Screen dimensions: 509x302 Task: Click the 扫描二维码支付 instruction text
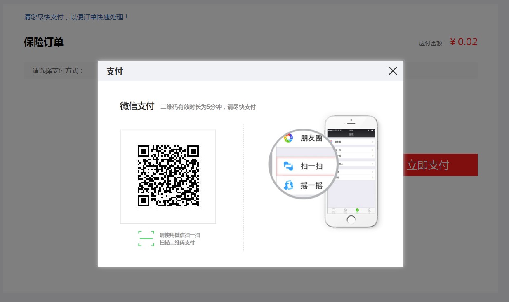(x=177, y=243)
